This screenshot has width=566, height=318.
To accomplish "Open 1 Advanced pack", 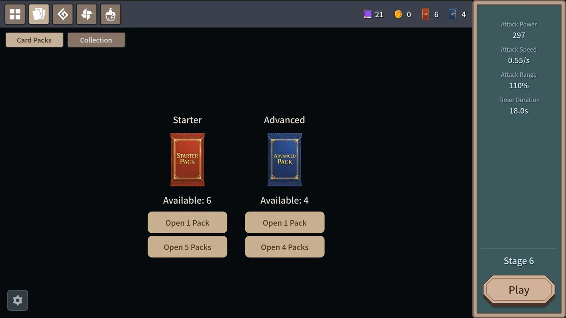I will tap(285, 223).
